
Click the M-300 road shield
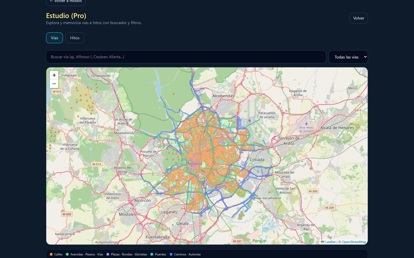point(313,191)
